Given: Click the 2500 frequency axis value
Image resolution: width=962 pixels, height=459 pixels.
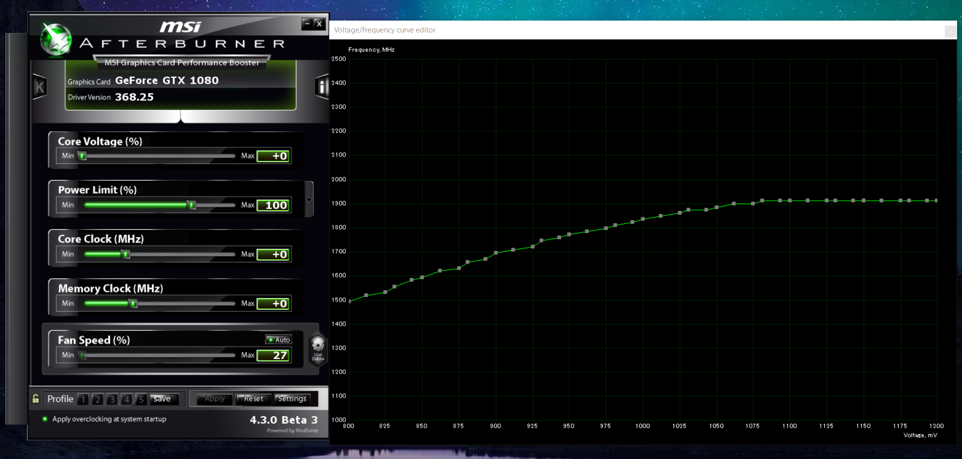Looking at the screenshot, I should pyautogui.click(x=339, y=59).
